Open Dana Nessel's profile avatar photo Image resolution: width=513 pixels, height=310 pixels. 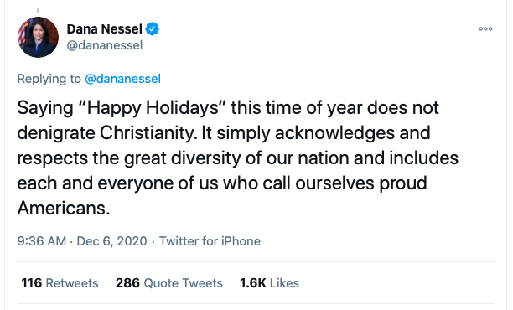coord(38,37)
